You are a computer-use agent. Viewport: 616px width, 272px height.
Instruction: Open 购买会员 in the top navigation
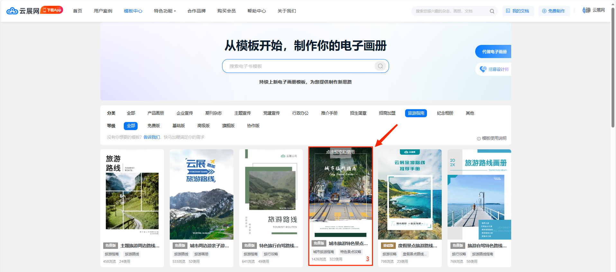(226, 11)
